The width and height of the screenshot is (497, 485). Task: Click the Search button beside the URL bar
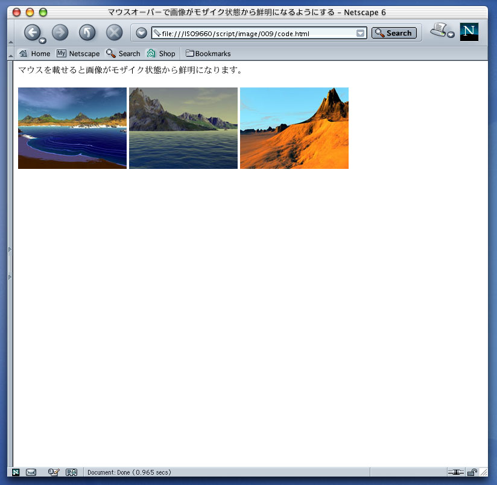point(394,33)
